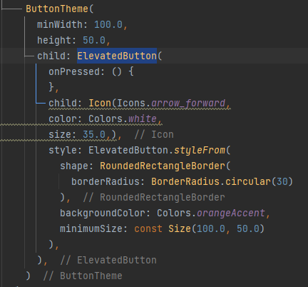Click the // RoundedRectangleBorder closing comment hint
The height and width of the screenshot is (287, 308).
154,197
